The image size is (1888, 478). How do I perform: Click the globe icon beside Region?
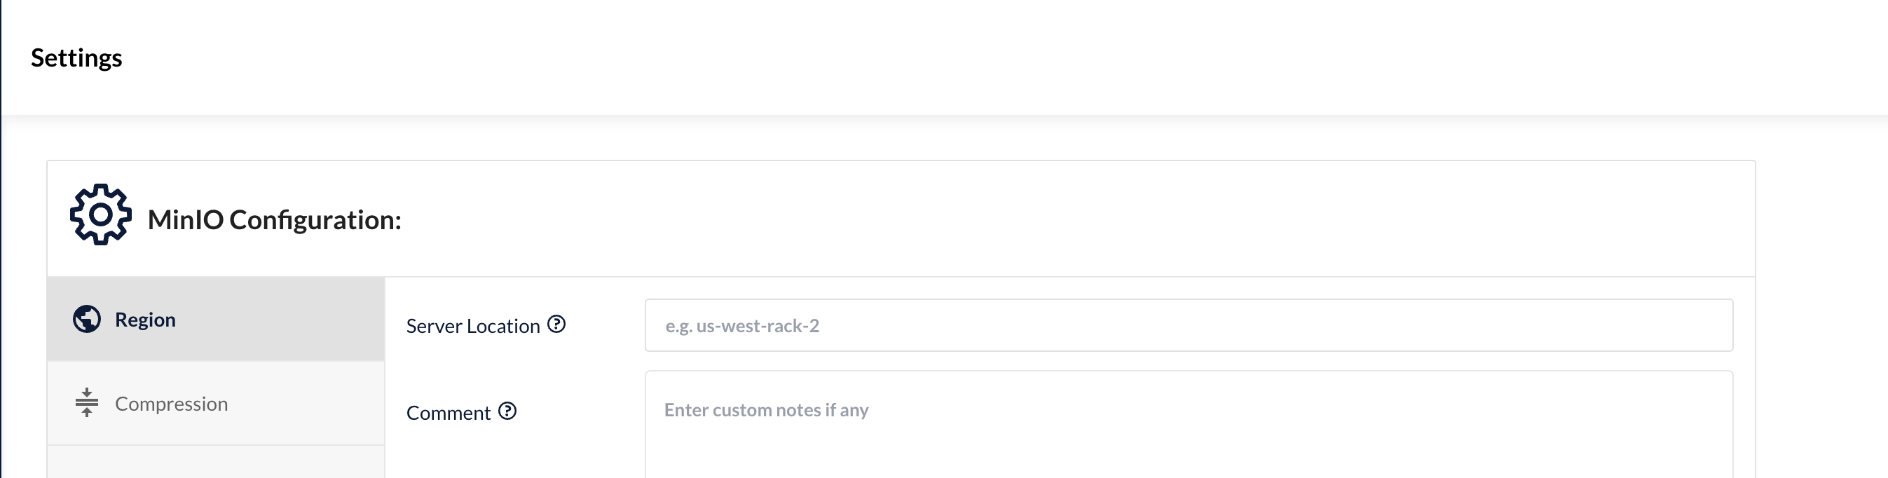click(86, 319)
